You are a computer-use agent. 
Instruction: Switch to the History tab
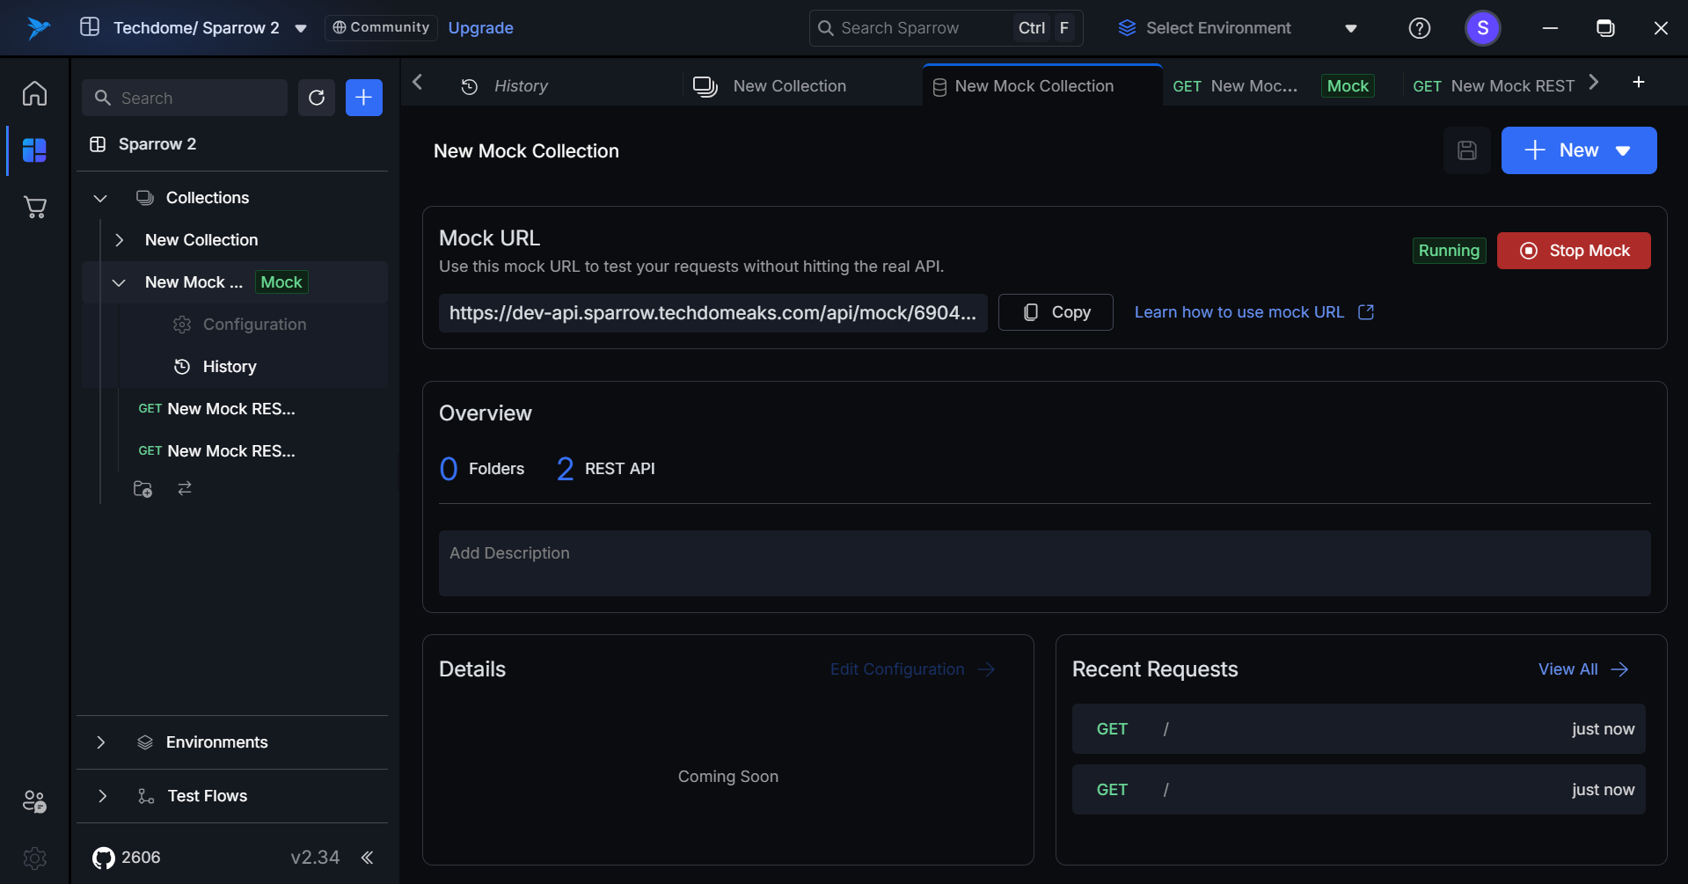click(x=519, y=86)
